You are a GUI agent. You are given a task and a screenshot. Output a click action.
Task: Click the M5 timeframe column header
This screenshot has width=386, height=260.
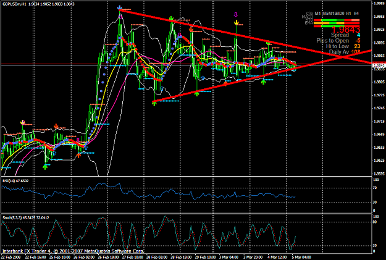point(325,14)
